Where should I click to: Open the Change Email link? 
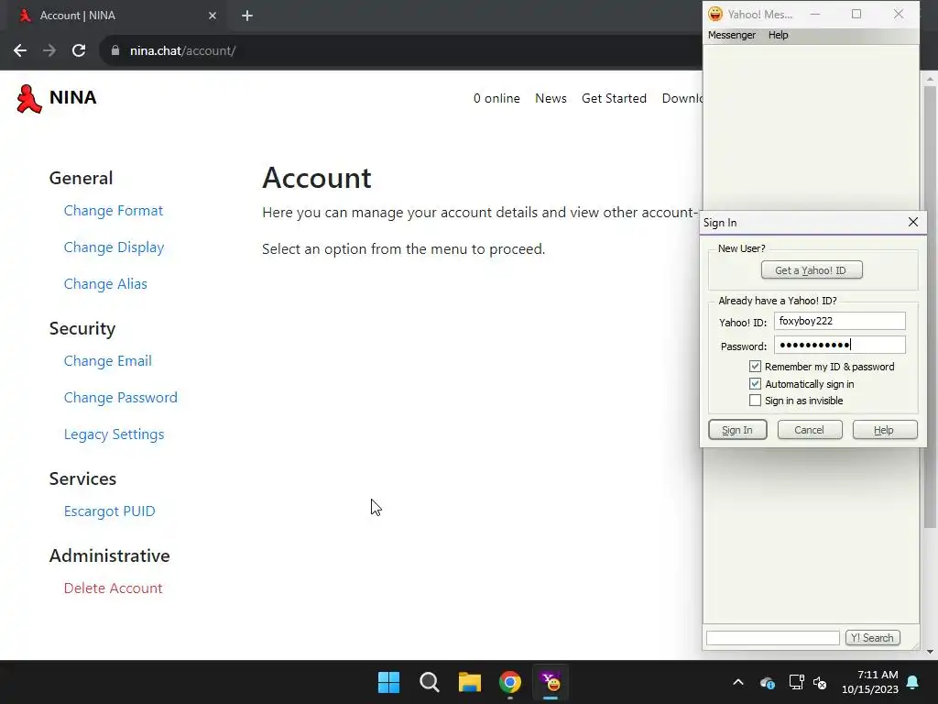[108, 361]
